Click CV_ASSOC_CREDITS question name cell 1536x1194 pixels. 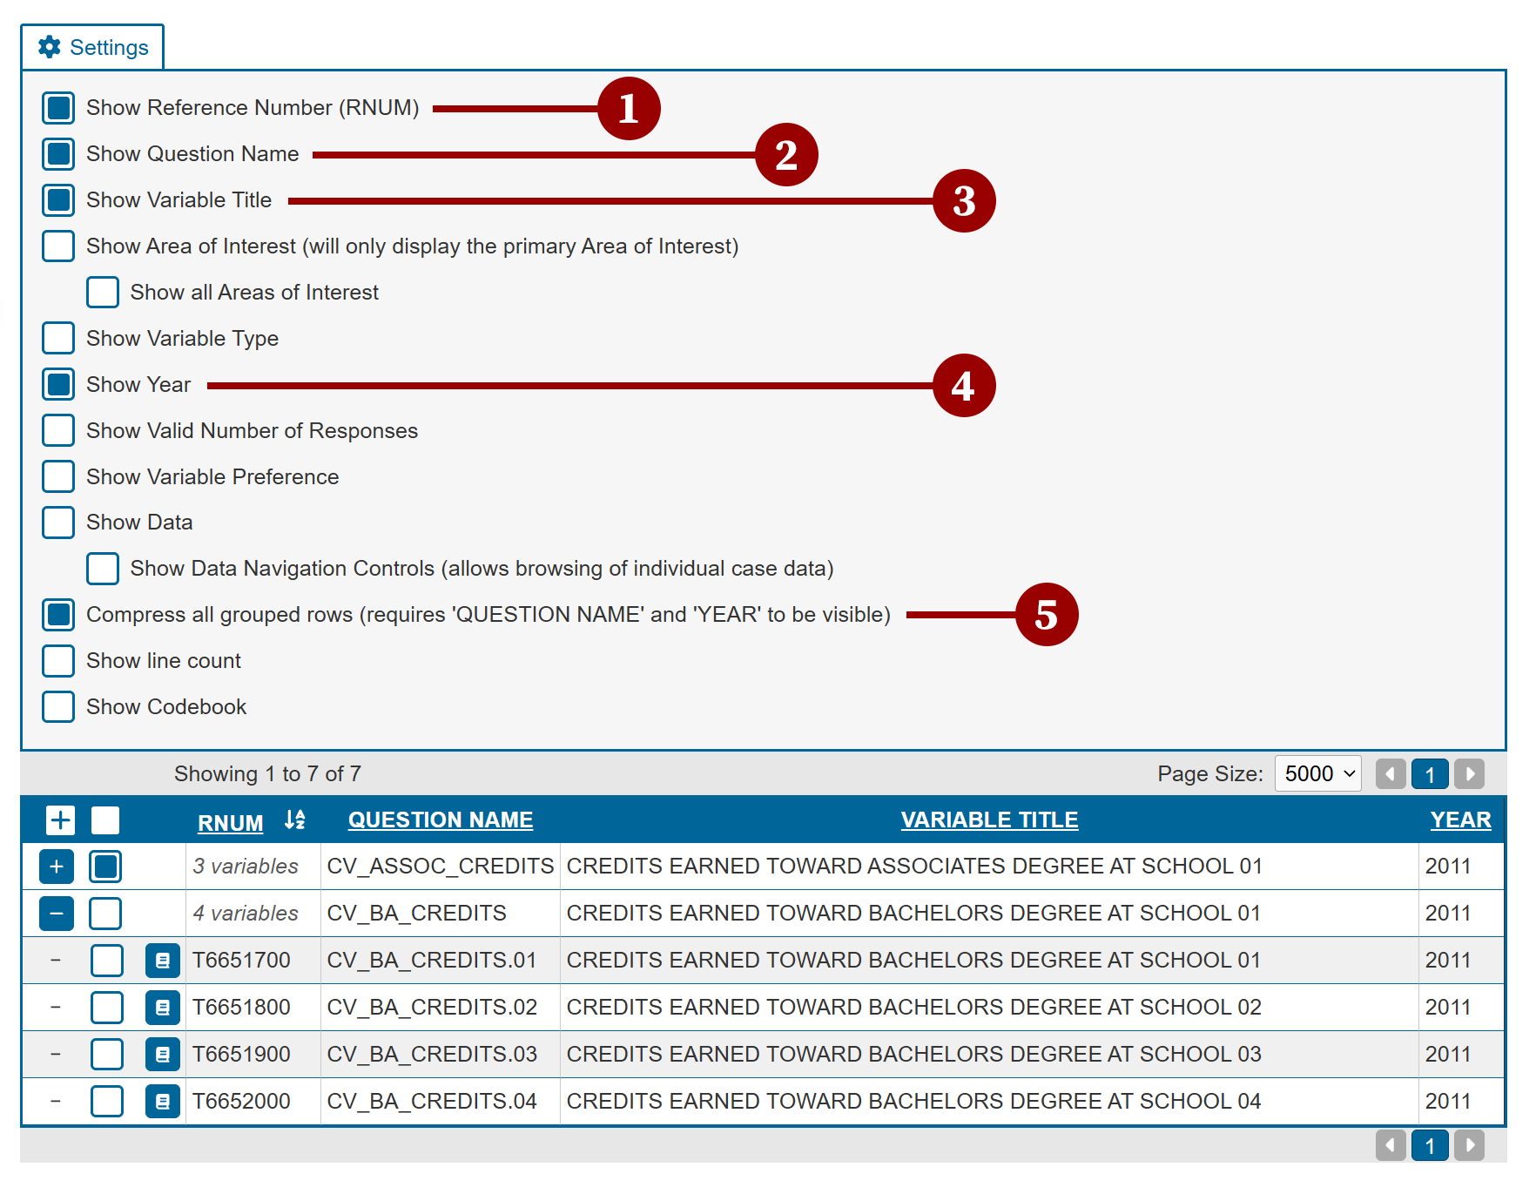[441, 867]
